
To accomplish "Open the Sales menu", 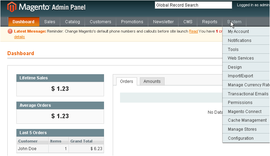I will (50, 22).
